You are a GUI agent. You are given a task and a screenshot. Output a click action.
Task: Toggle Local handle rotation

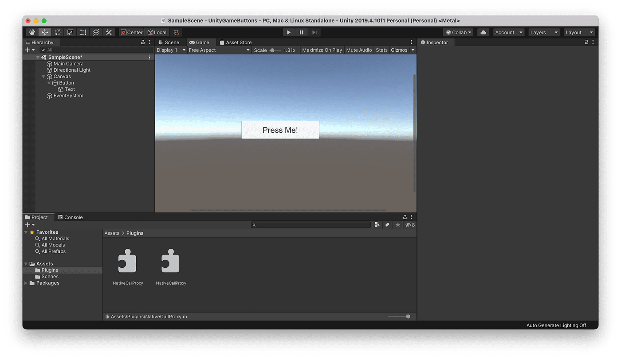coord(157,32)
